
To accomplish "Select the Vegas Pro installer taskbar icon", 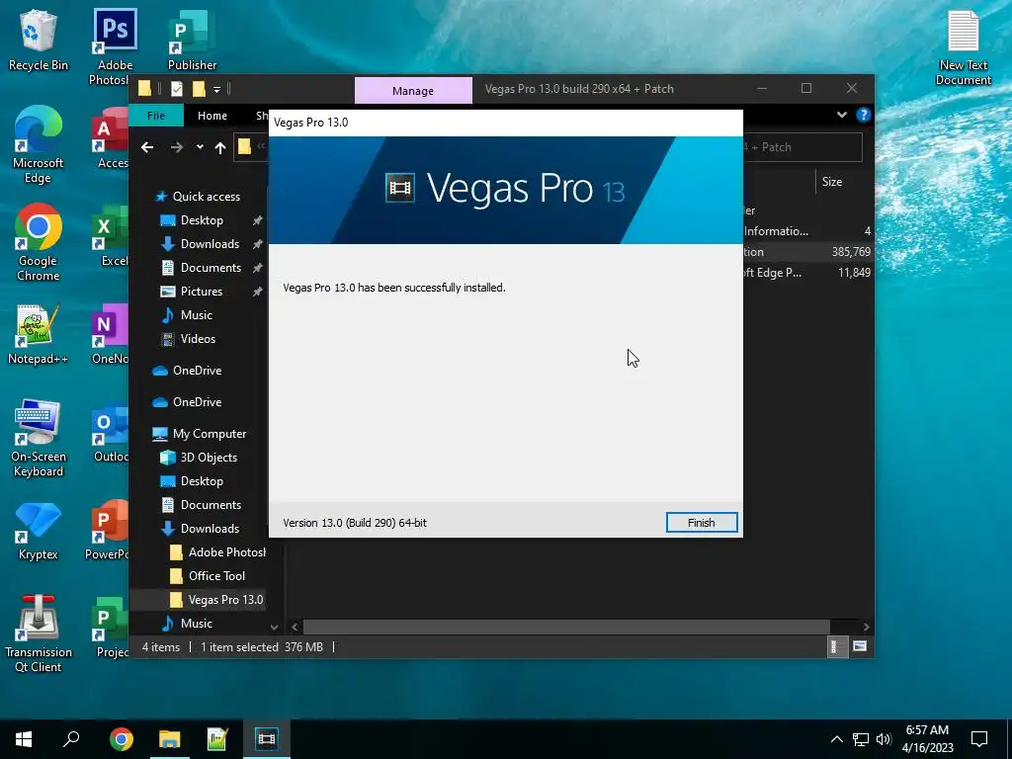I will [266, 739].
